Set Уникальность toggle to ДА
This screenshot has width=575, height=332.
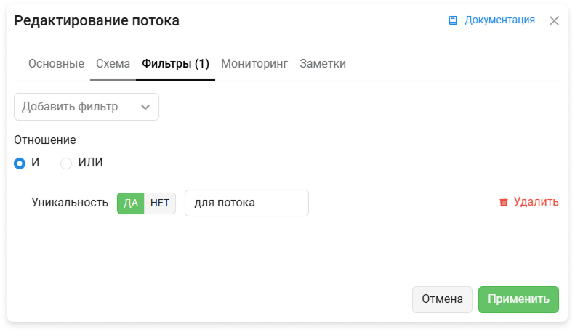131,203
